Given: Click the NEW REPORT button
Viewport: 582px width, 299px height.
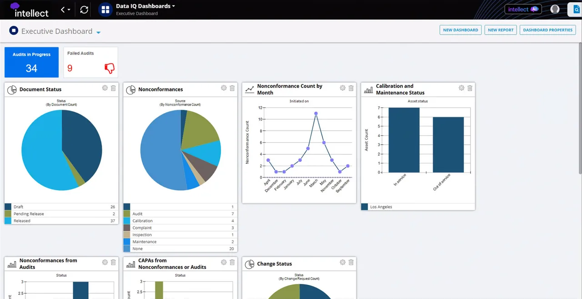Looking at the screenshot, I should coord(500,30).
